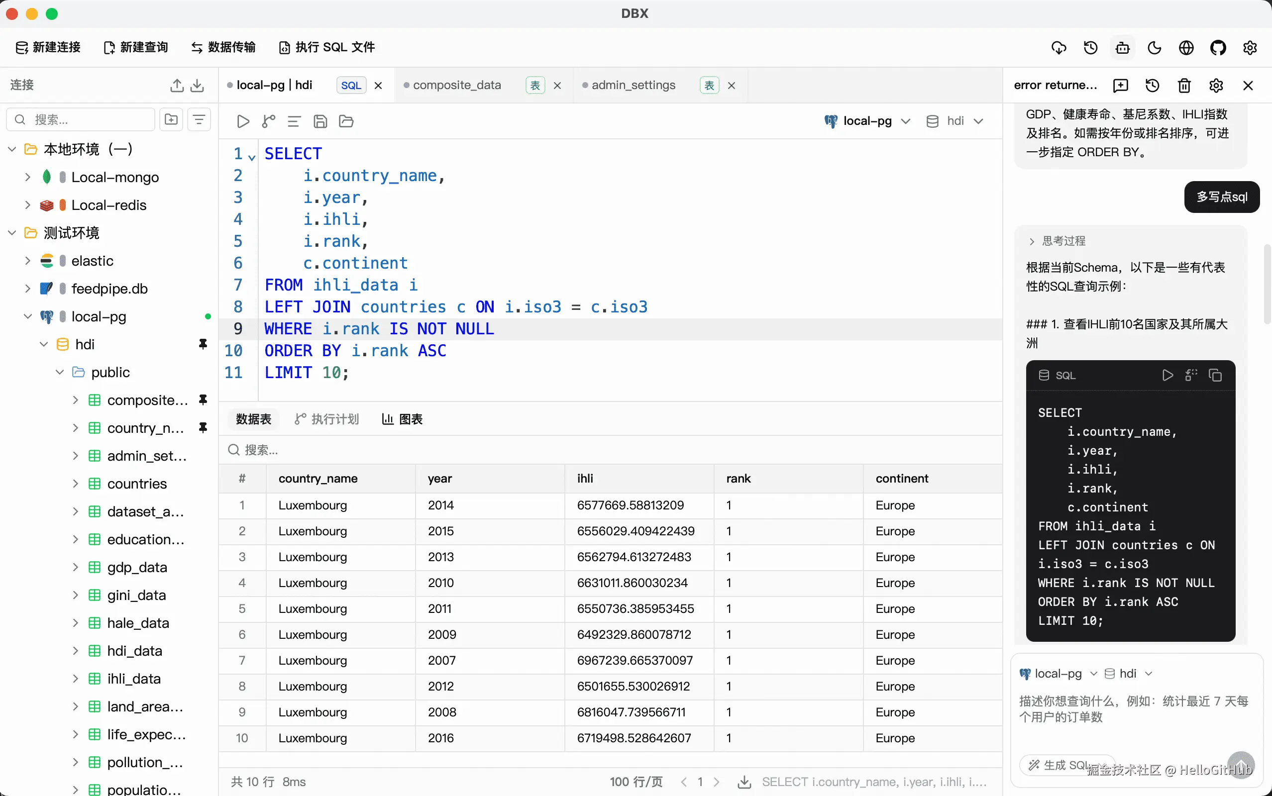Expand the 思考过程 section

point(1057,241)
